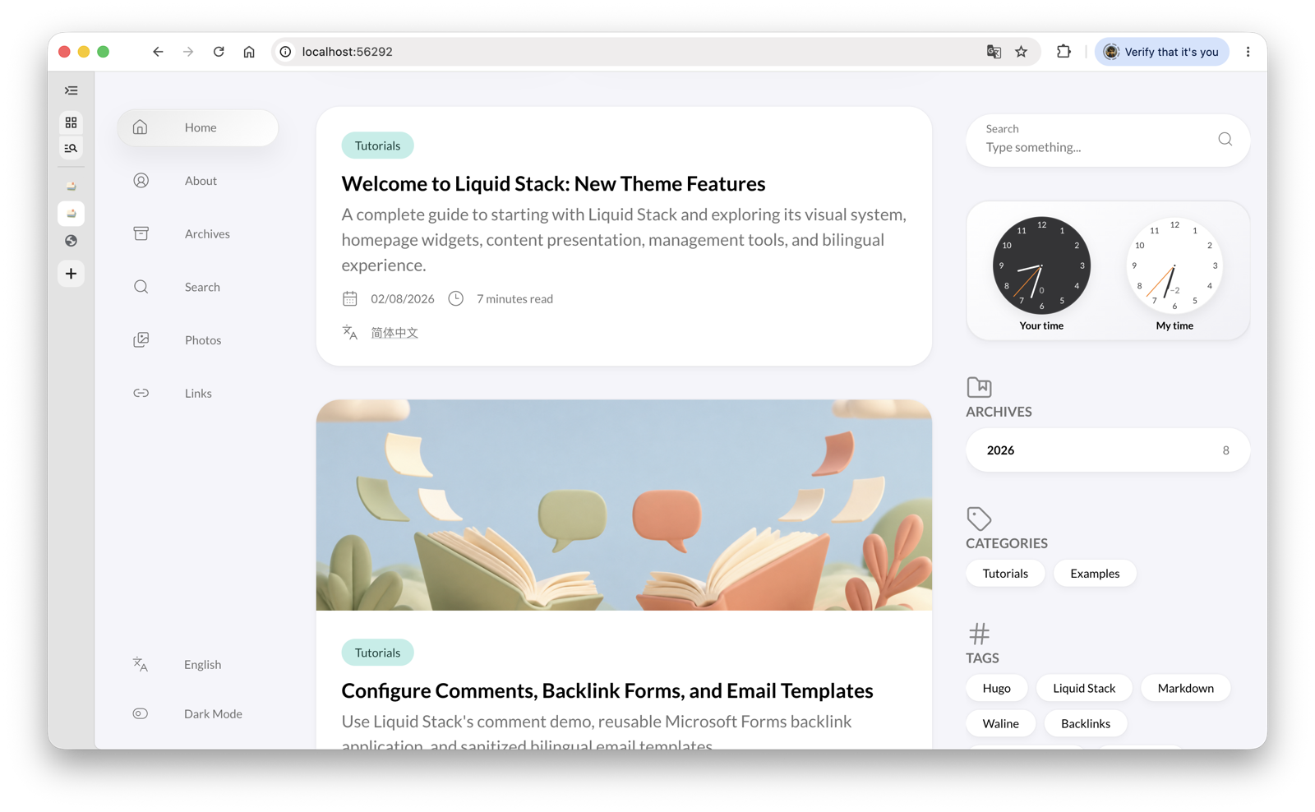Open the Photos page
Screen dimensions: 1315x812
click(x=197, y=340)
